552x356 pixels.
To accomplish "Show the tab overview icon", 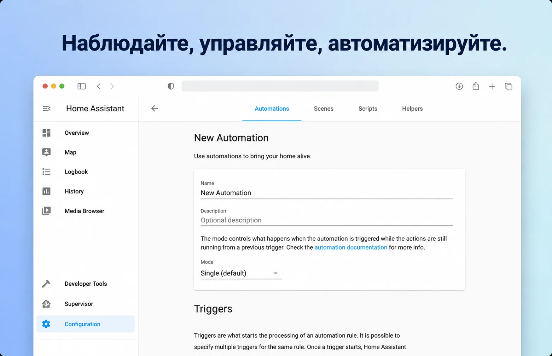I will click(509, 86).
